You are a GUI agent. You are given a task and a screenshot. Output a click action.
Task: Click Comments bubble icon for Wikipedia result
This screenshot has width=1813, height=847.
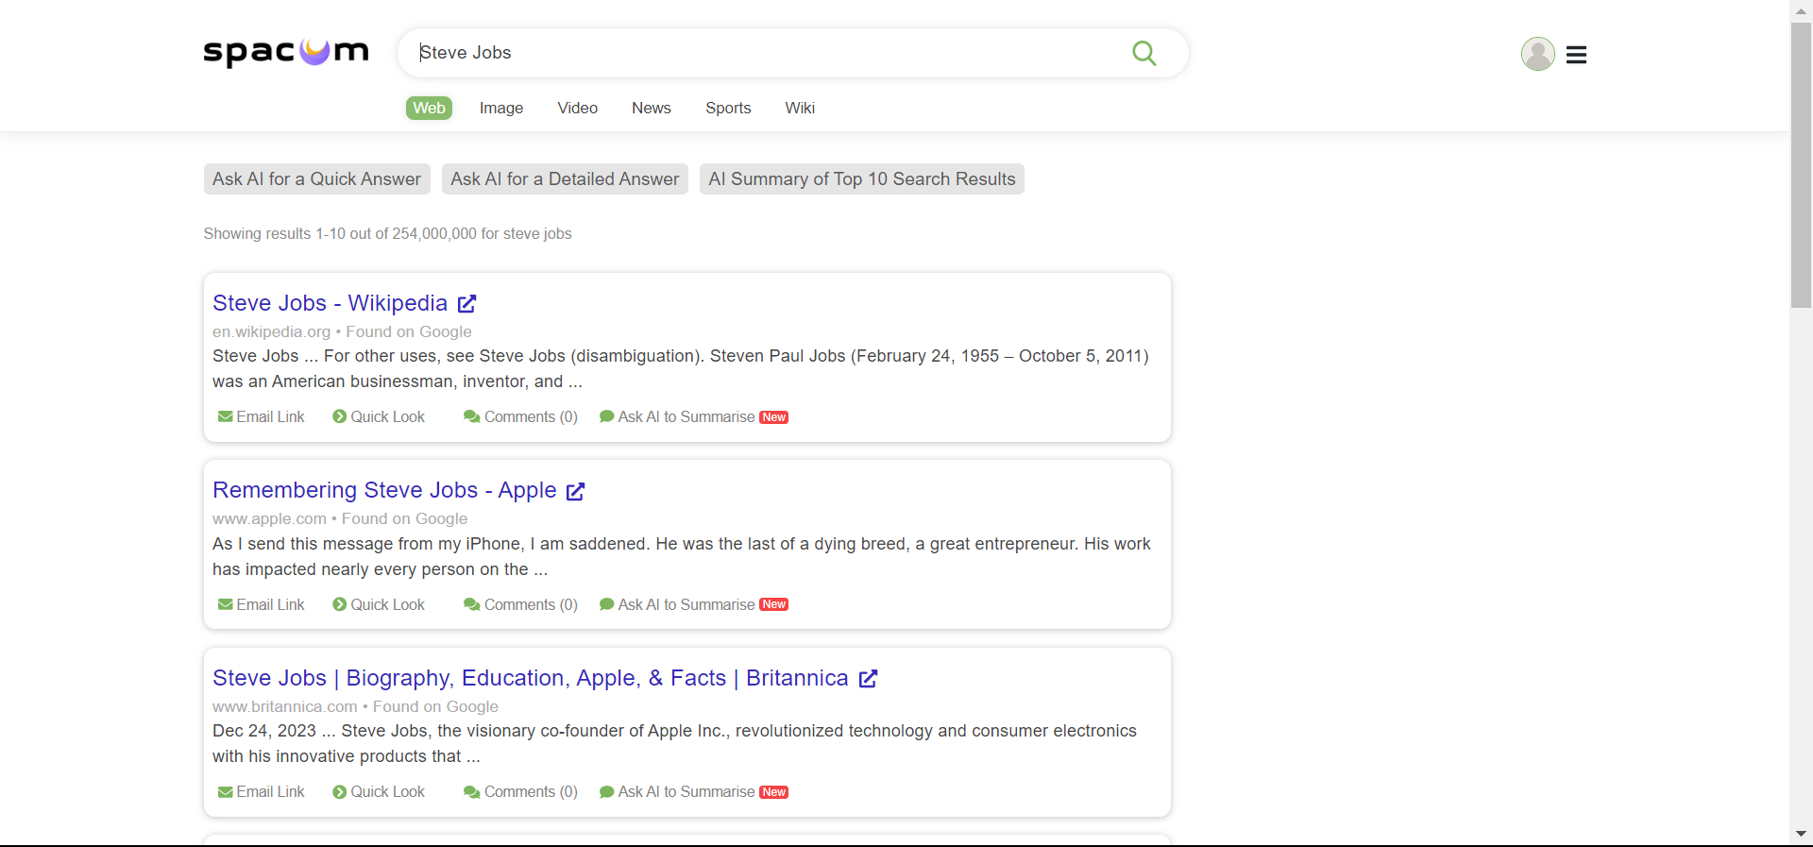pos(472,416)
